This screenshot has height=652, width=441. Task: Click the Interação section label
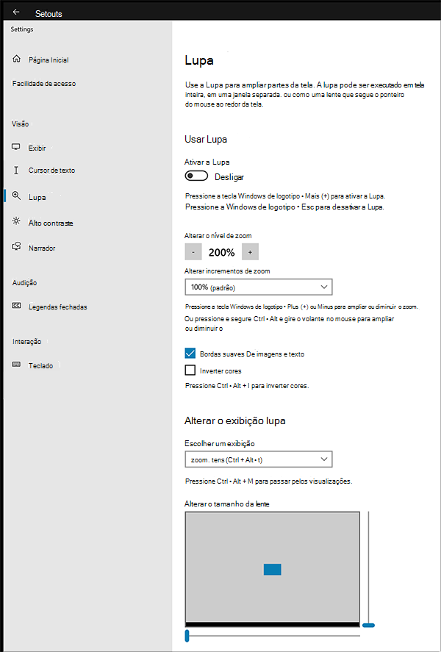pos(26,341)
